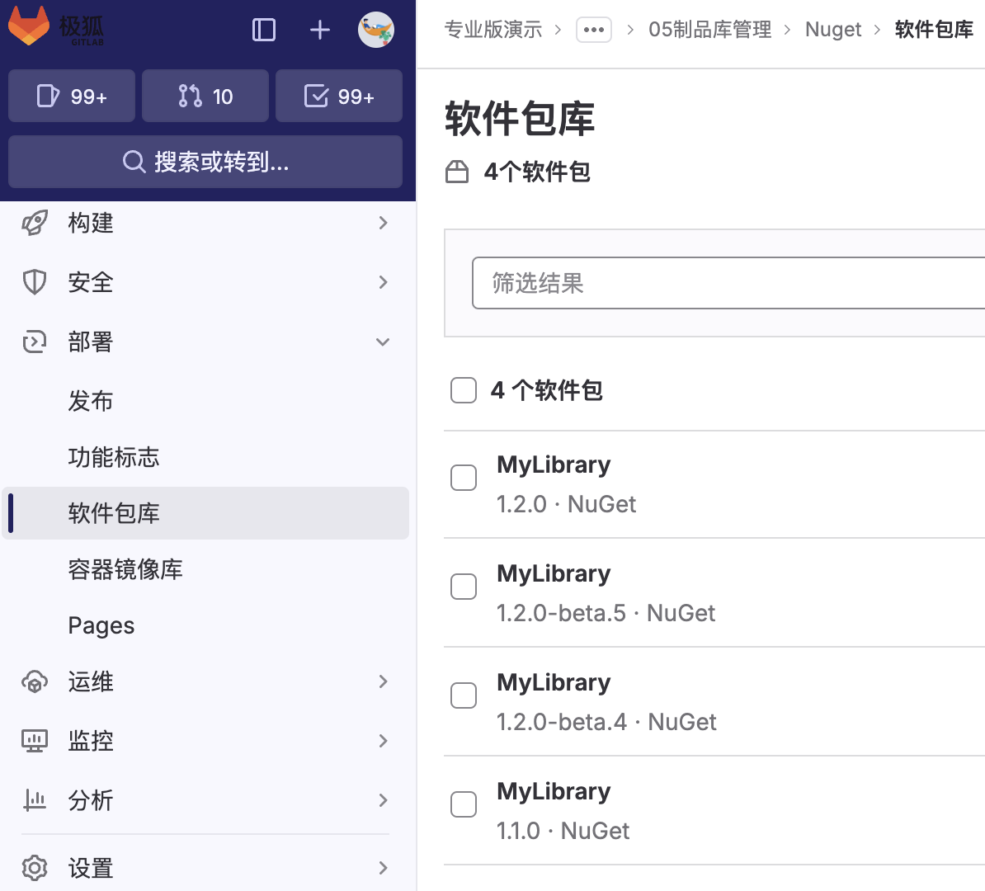Navigate to Nuget in the breadcrumb
Screen dimensions: 985x891
833,29
